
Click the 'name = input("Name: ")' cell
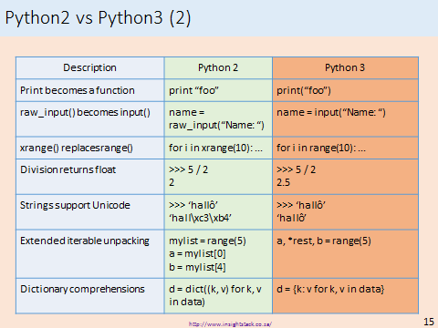tap(345, 119)
